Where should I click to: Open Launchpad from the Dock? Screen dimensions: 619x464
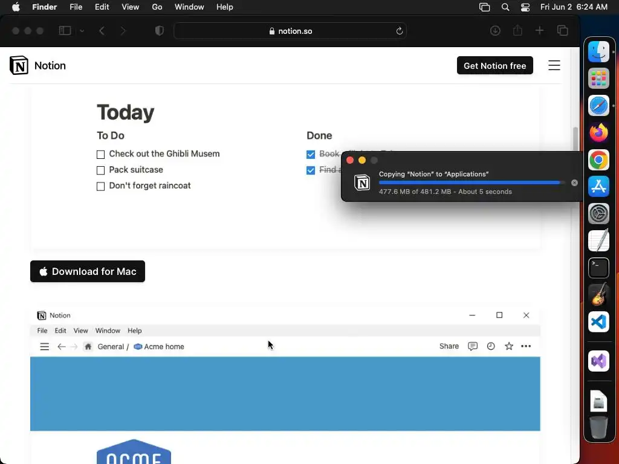coord(599,79)
